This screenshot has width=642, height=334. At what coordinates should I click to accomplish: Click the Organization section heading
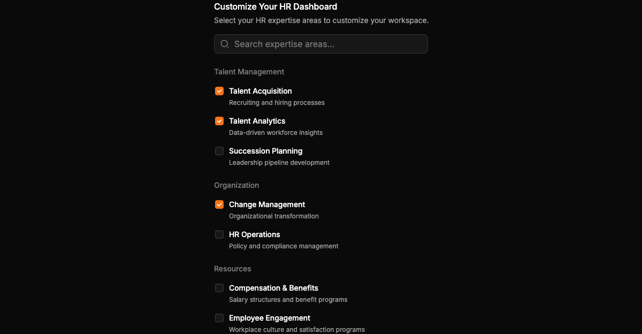(236, 185)
